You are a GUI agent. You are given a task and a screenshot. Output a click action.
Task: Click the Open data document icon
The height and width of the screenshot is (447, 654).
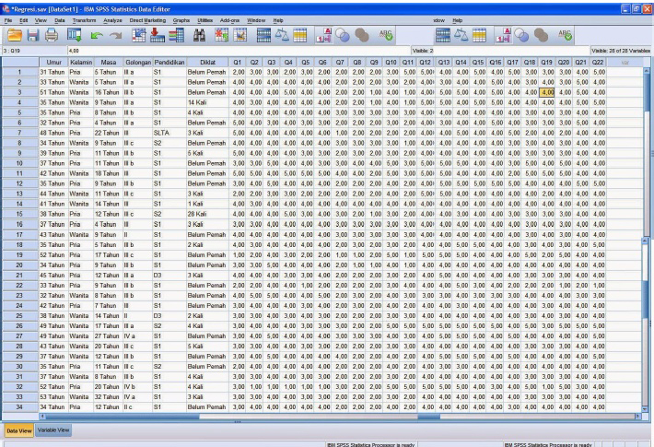14,34
